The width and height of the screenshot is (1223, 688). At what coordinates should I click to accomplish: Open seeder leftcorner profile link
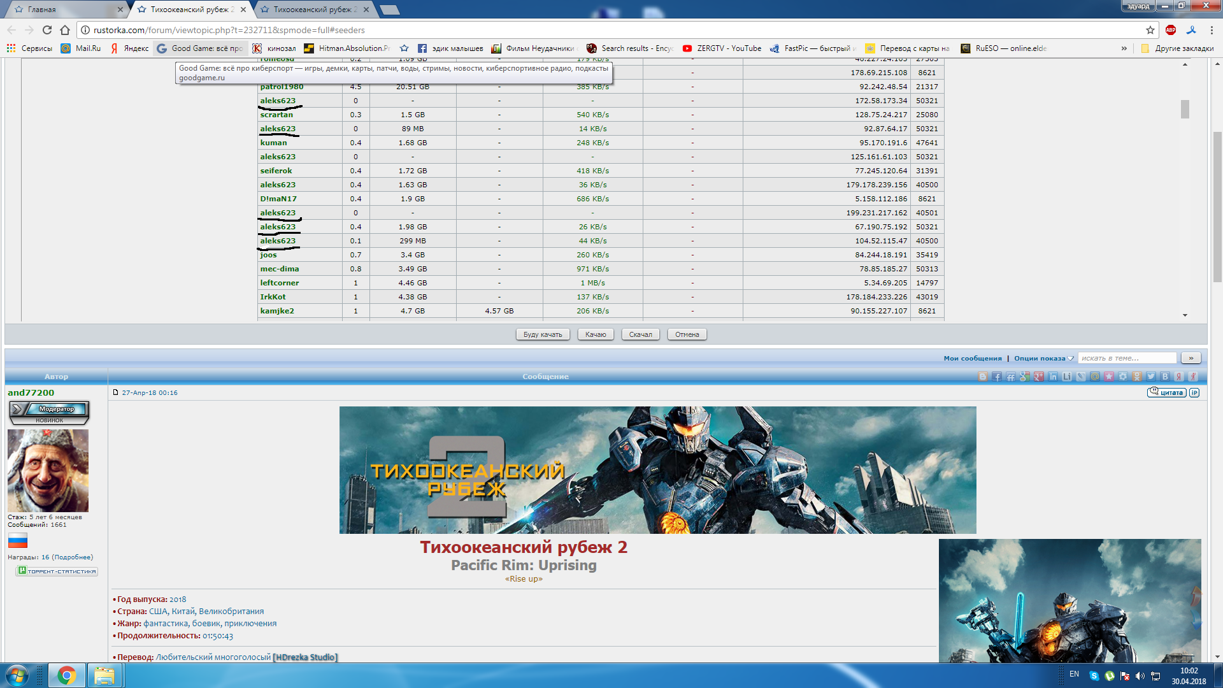[x=279, y=283]
